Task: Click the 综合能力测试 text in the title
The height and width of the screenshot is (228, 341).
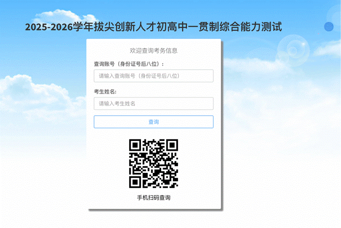Action: click(x=251, y=27)
